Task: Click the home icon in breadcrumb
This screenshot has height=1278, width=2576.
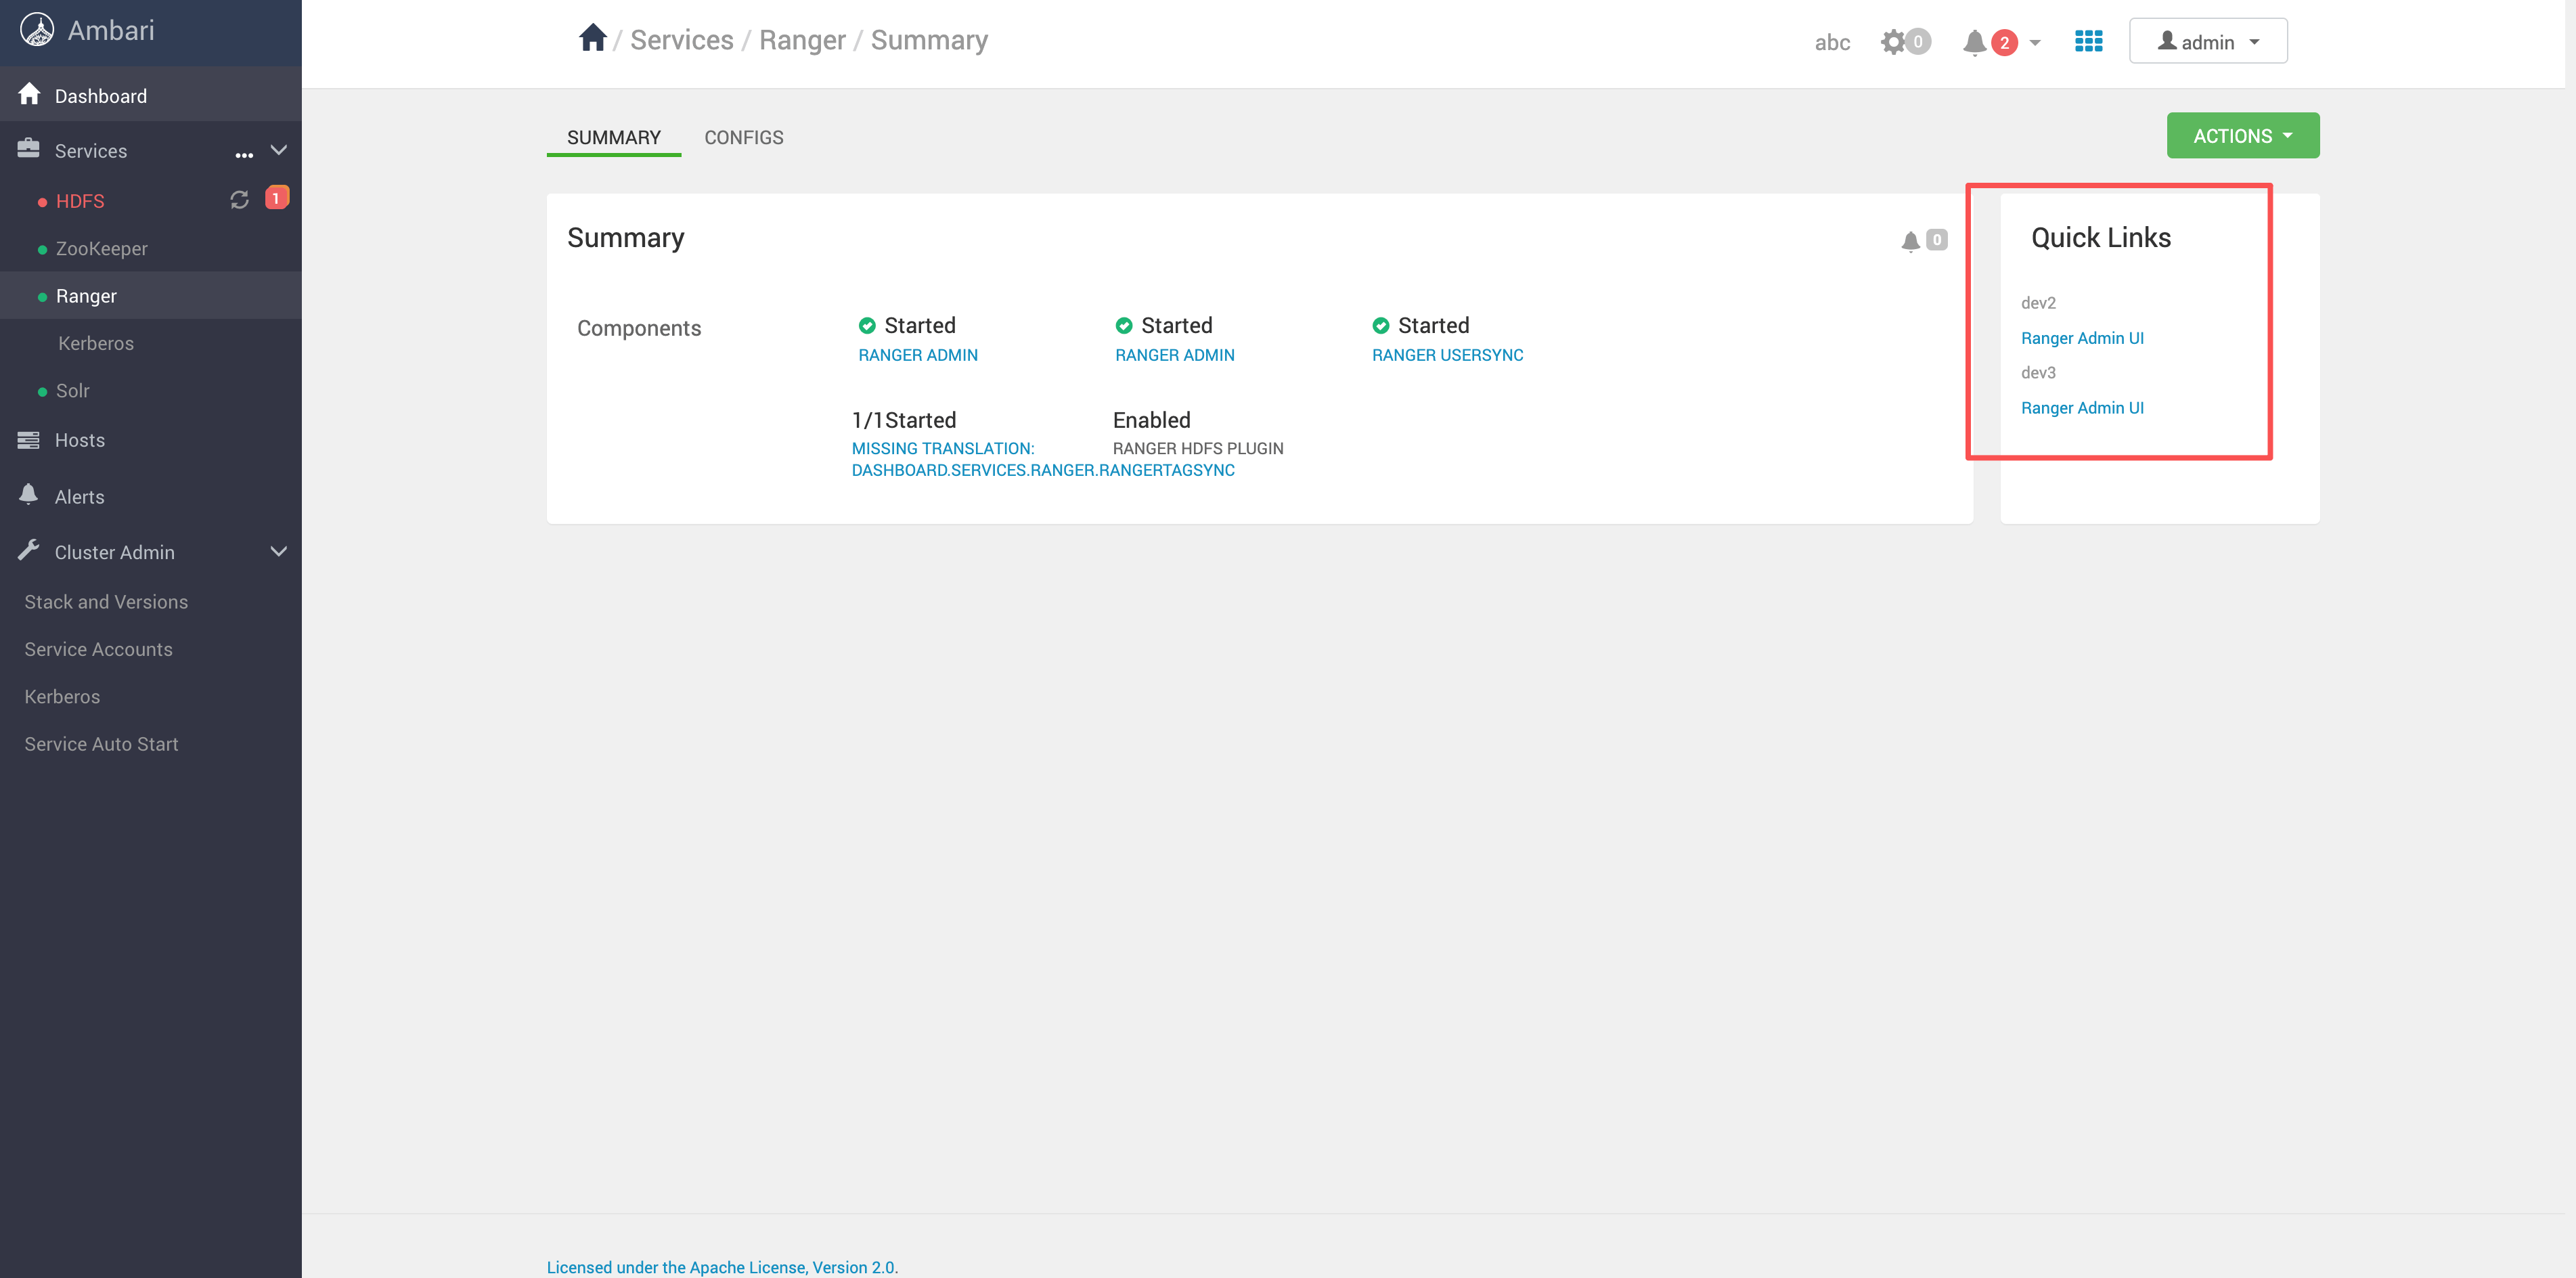Action: coord(592,38)
